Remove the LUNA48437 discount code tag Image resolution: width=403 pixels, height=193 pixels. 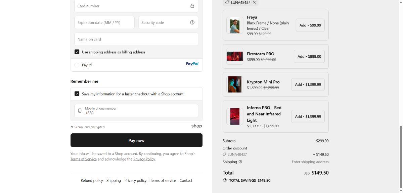pyautogui.click(x=254, y=2)
